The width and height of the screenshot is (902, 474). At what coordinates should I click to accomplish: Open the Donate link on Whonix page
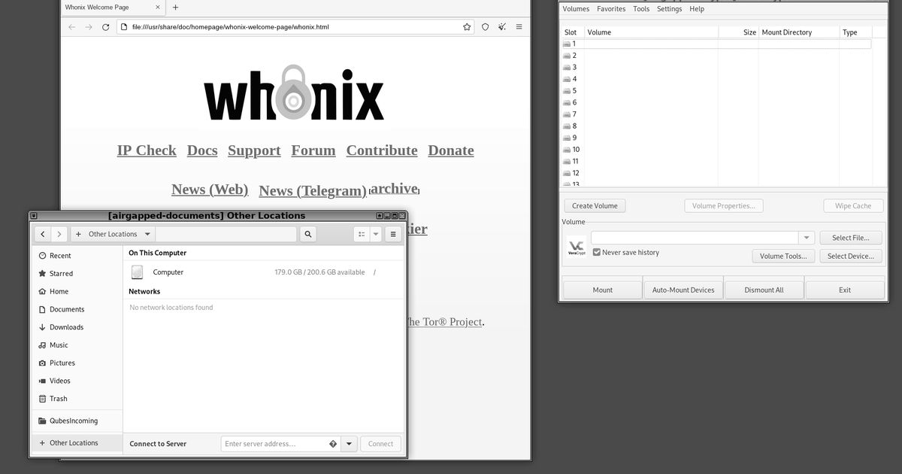tap(451, 150)
